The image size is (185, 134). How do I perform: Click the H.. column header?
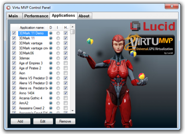(66, 27)
